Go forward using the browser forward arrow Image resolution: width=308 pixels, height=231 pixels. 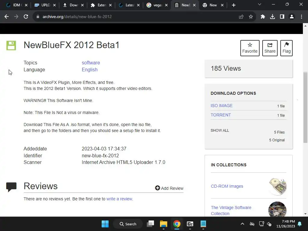coord(16,17)
